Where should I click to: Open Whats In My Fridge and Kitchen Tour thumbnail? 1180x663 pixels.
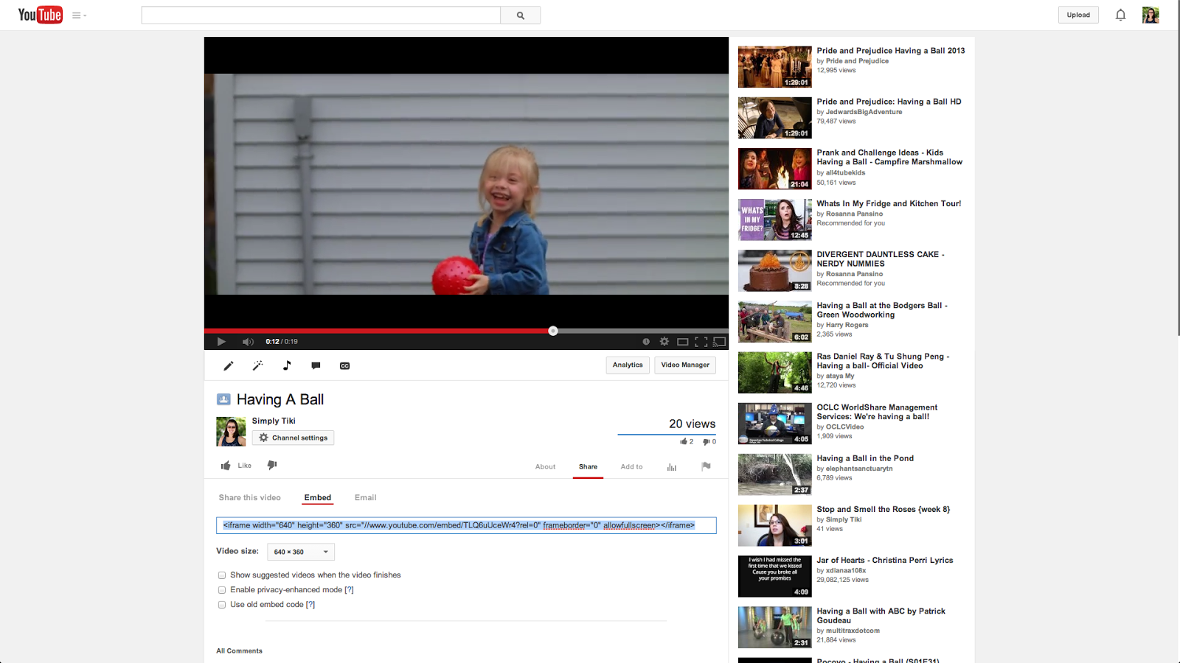coord(774,220)
